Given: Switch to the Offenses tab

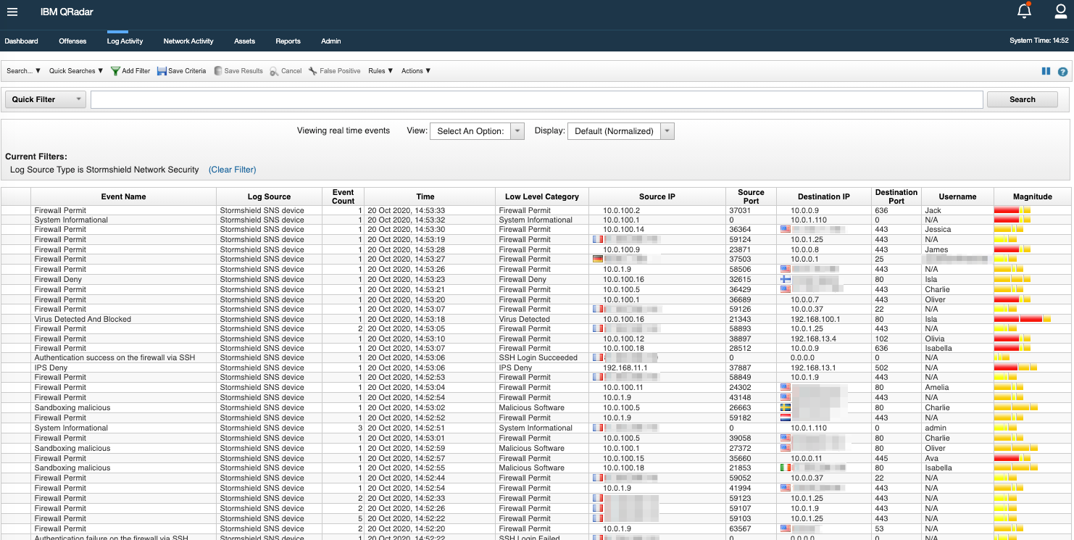Looking at the screenshot, I should point(72,41).
